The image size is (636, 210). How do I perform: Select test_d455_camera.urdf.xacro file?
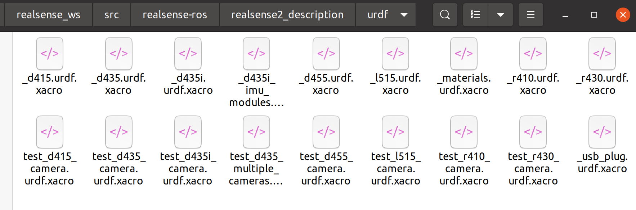click(x=326, y=132)
